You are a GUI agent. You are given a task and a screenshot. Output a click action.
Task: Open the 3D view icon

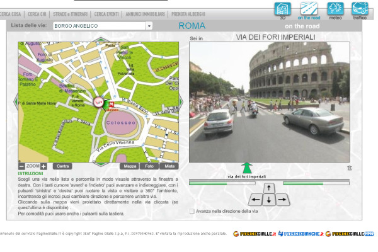click(x=282, y=9)
